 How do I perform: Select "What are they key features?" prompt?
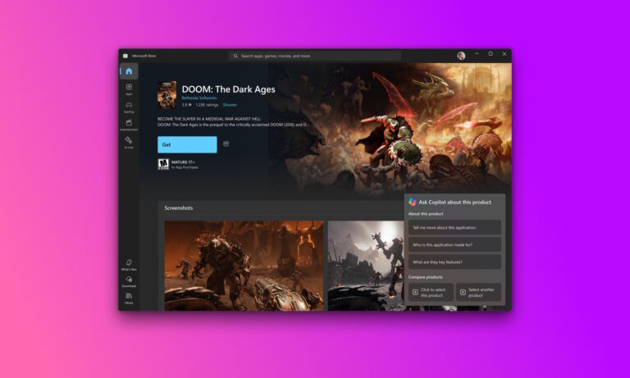(x=454, y=262)
